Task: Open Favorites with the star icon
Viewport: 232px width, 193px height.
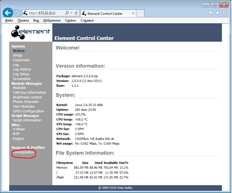Action: tap(217, 13)
